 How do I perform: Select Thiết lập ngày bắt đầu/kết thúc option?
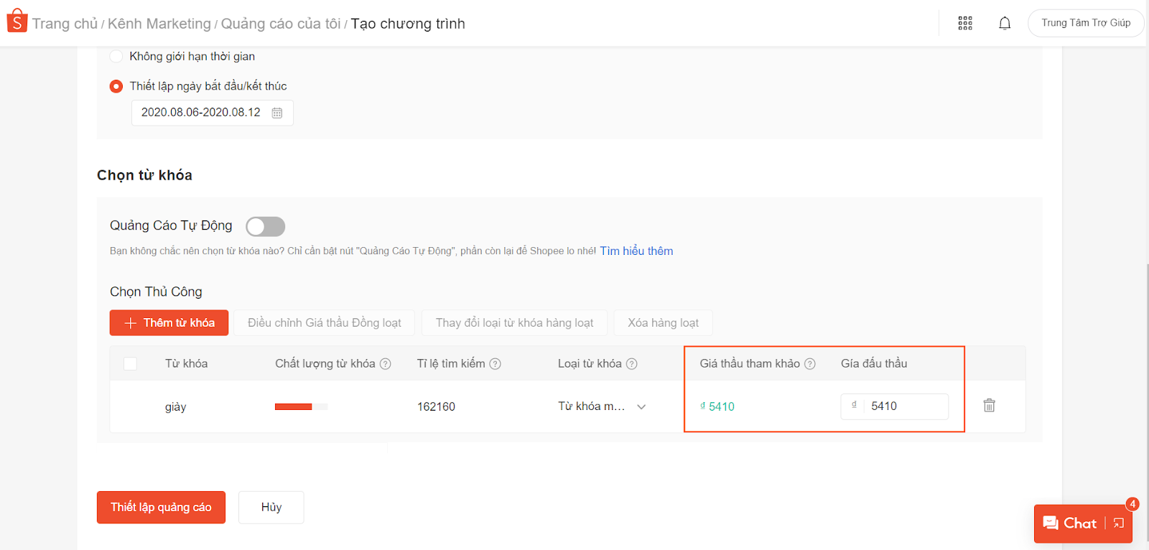pos(116,86)
